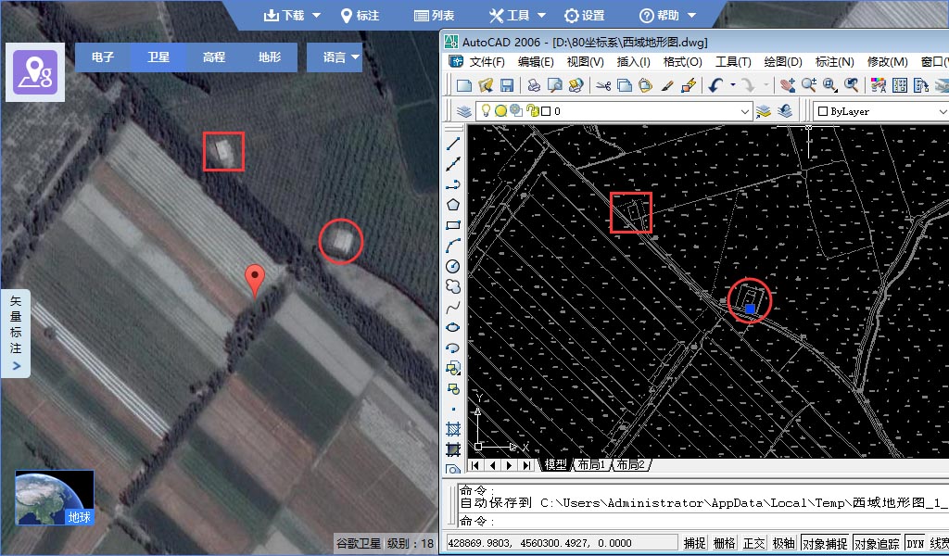Select the Hatch tool
The height and width of the screenshot is (556, 949).
pos(453,429)
